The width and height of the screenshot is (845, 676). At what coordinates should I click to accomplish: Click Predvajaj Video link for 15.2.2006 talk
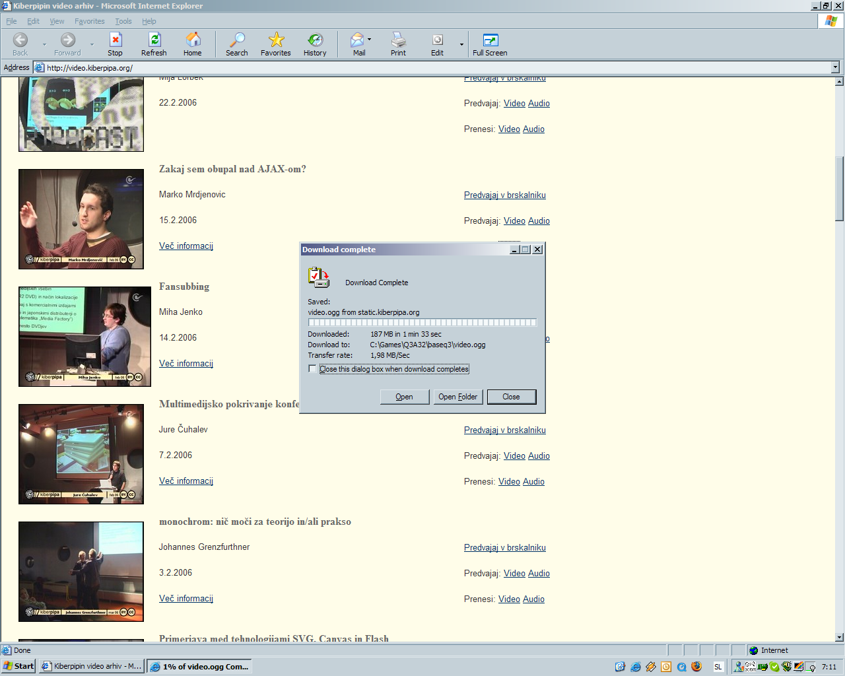(x=514, y=220)
